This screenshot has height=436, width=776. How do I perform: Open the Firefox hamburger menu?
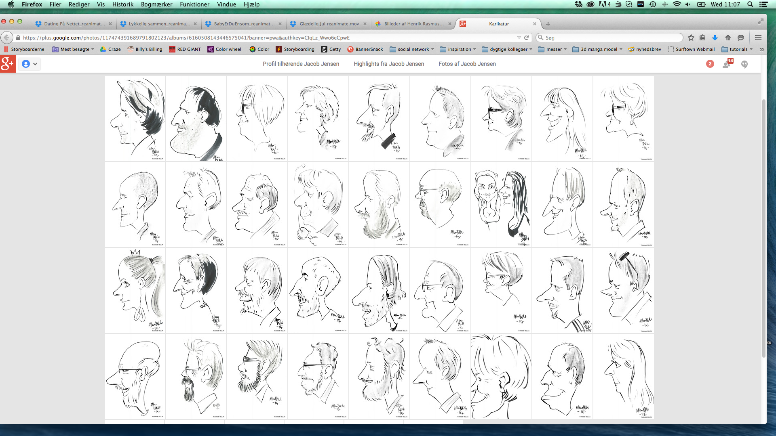[758, 38]
